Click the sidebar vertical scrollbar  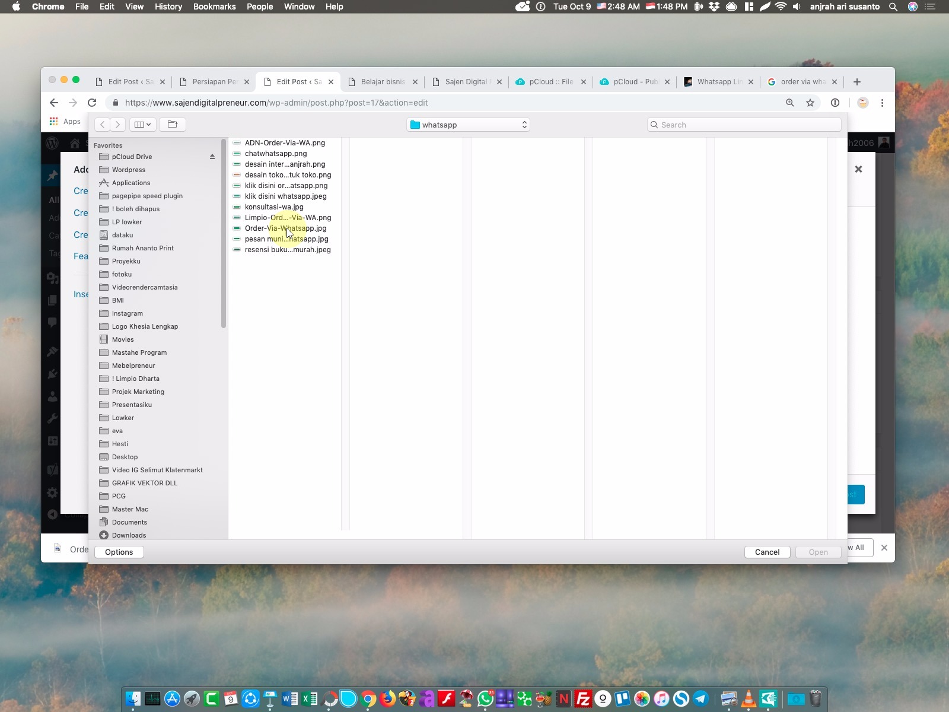click(x=224, y=237)
